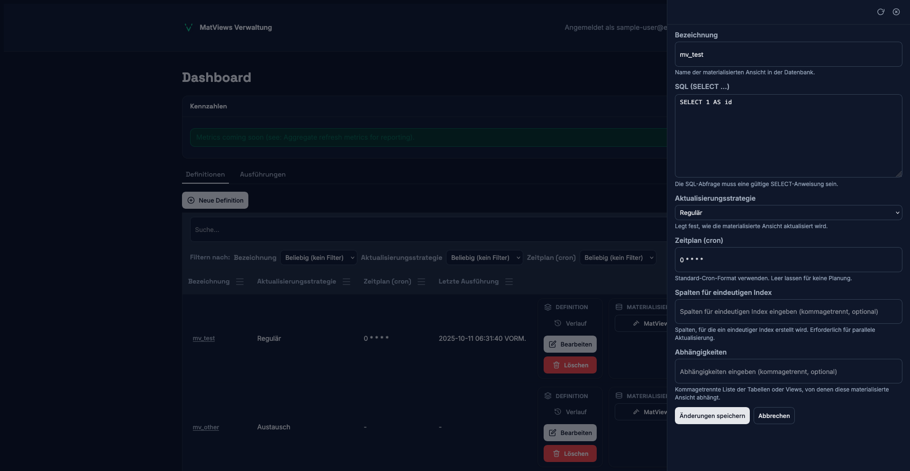Open column menu for Aktualisierungsstrategie header
The image size is (910, 471).
coord(346,282)
